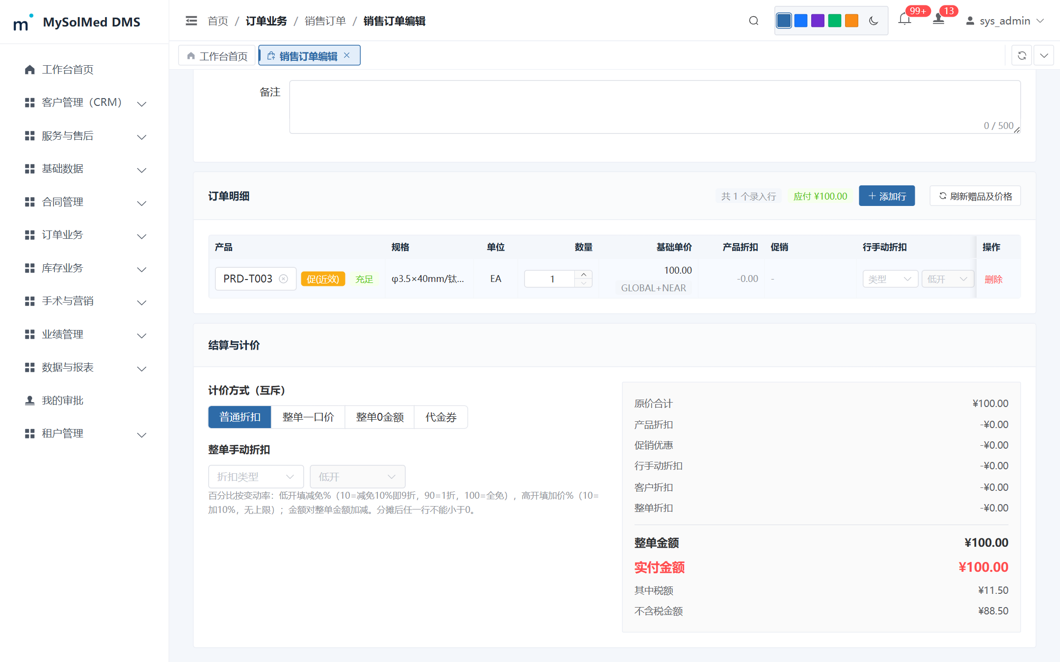Switch to dark mode moon icon
1060x662 pixels.
874,21
